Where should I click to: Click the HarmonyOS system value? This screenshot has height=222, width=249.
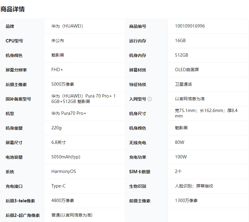point(64,171)
